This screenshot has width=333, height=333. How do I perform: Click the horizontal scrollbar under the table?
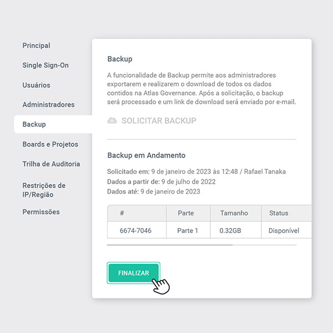[x=169, y=245]
